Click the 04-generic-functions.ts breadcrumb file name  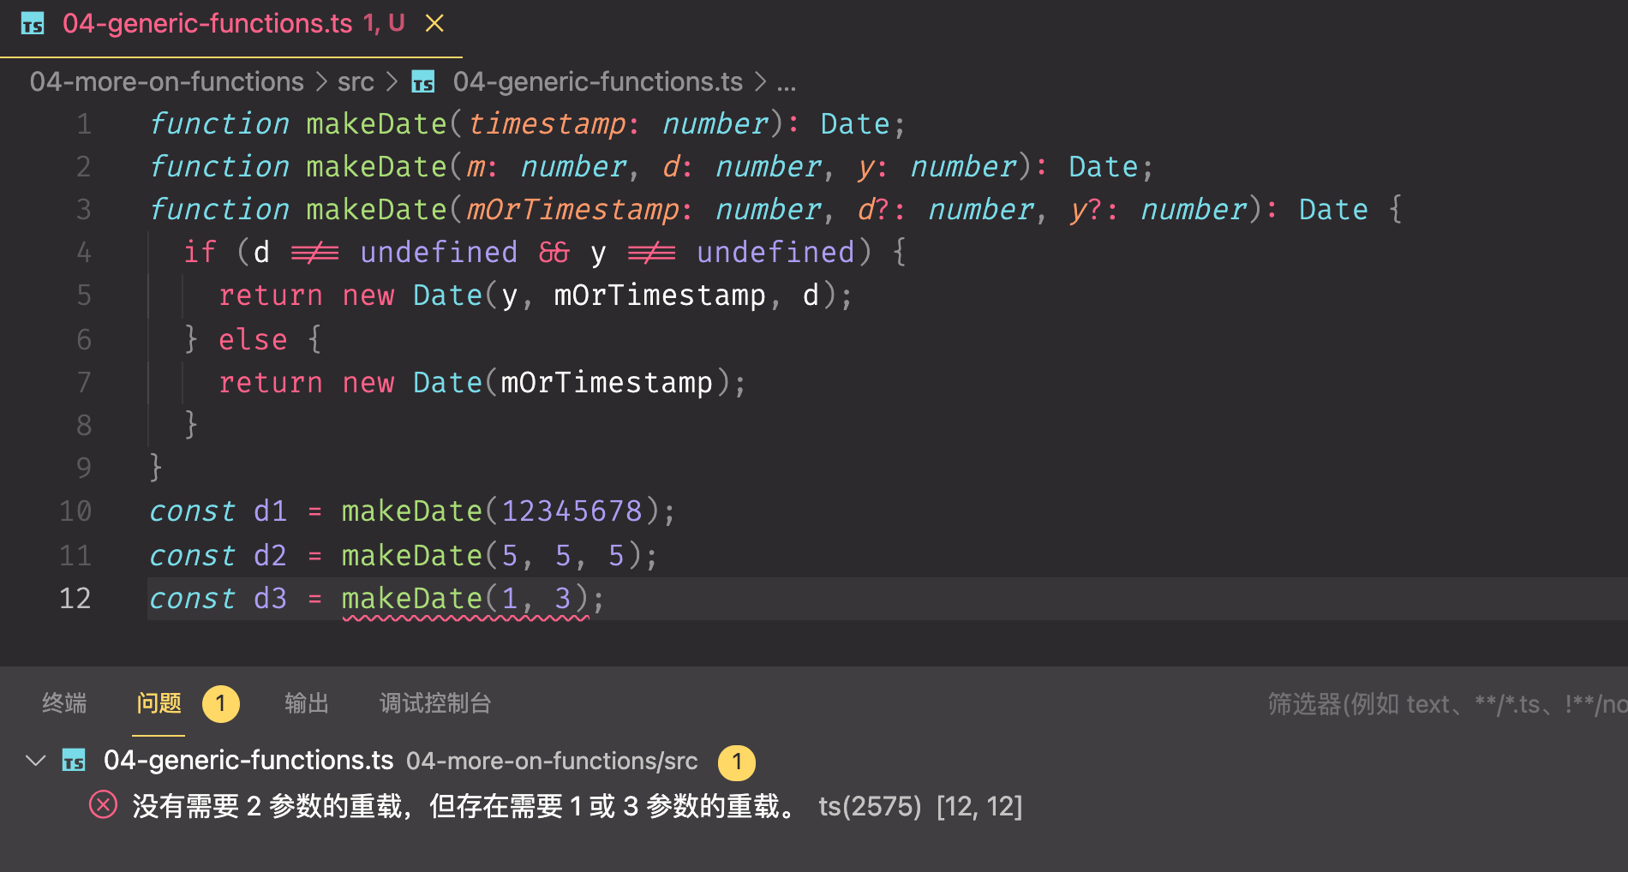(x=597, y=82)
